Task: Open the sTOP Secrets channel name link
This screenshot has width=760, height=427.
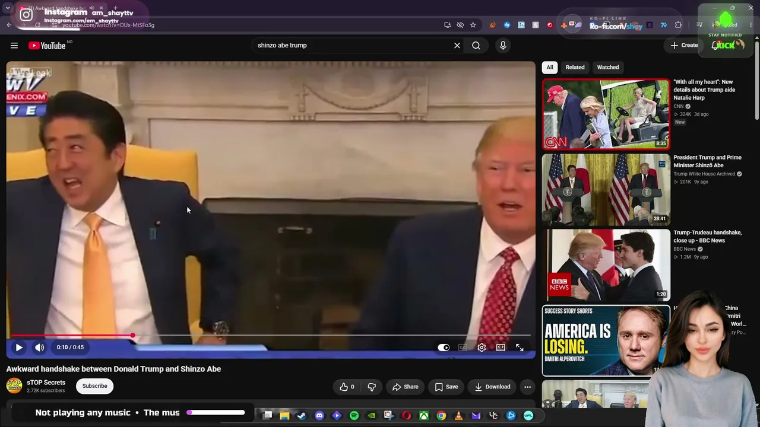Action: pos(46,383)
